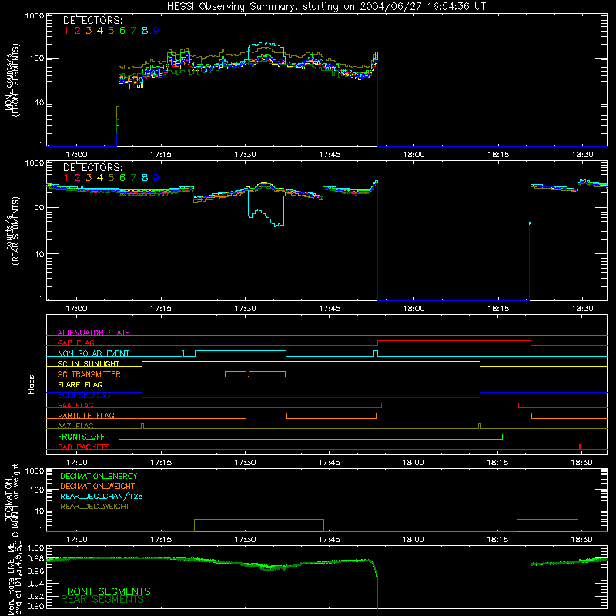Click 100 y-axis value on rear segments plot

coord(36,207)
